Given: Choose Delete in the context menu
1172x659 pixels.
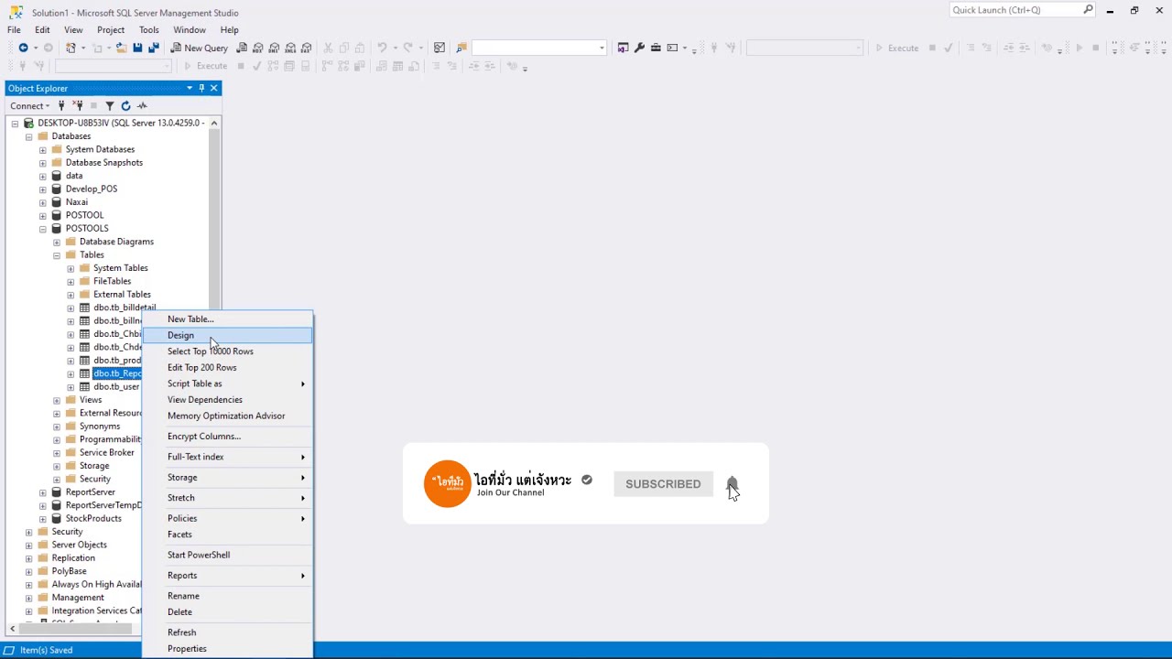Looking at the screenshot, I should (x=227, y=612).
